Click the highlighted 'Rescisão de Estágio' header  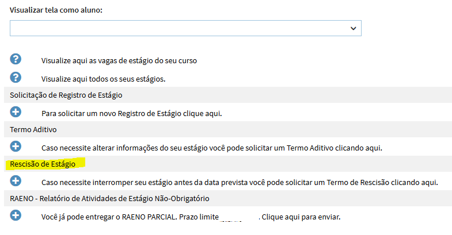coord(43,164)
